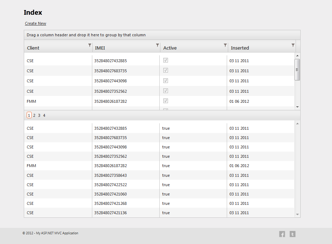Toggle Active checkbox for IMEI 352848027432885
The width and height of the screenshot is (332, 244).
coord(166,60)
